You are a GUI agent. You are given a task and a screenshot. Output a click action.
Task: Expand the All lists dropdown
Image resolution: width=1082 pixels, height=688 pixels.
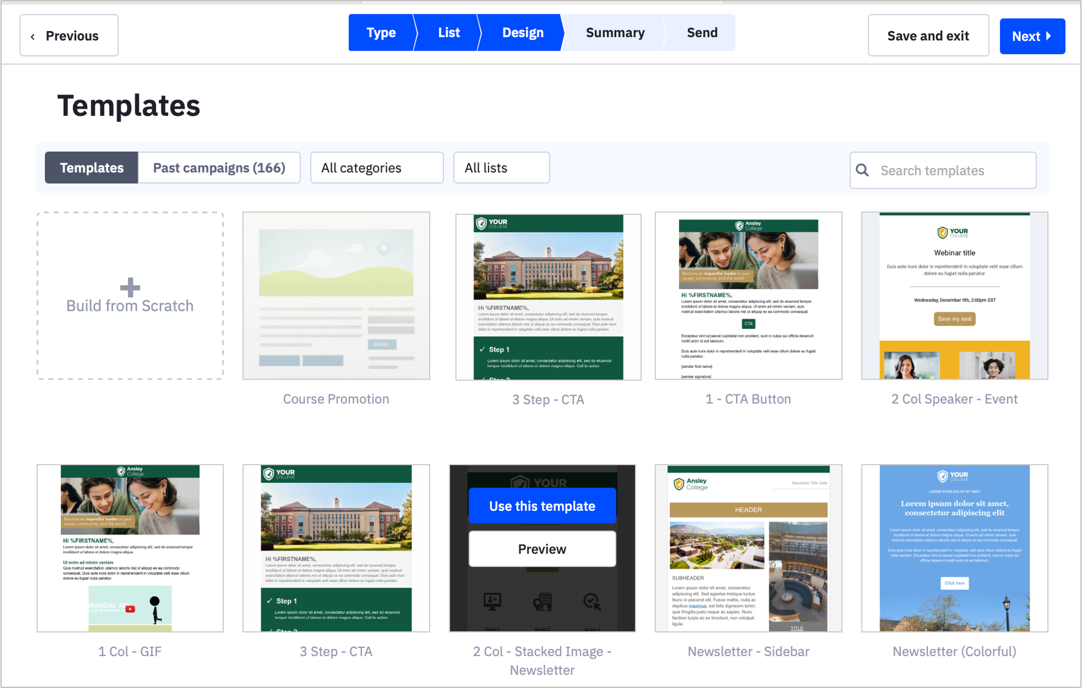point(502,168)
